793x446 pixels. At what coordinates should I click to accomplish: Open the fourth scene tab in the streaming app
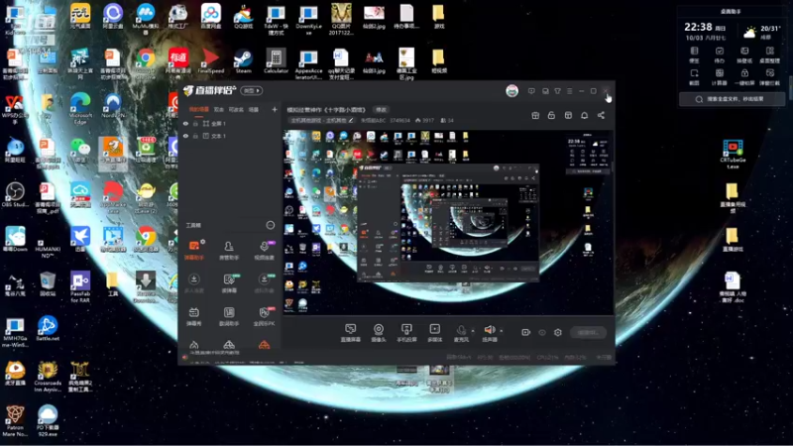(x=254, y=109)
